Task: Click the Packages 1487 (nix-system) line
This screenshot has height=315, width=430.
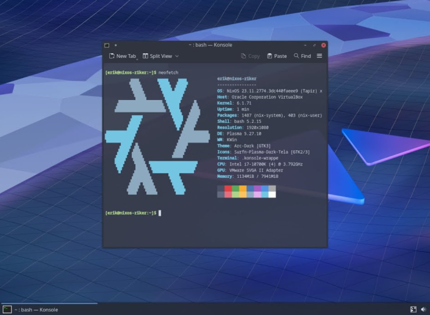Action: point(269,115)
